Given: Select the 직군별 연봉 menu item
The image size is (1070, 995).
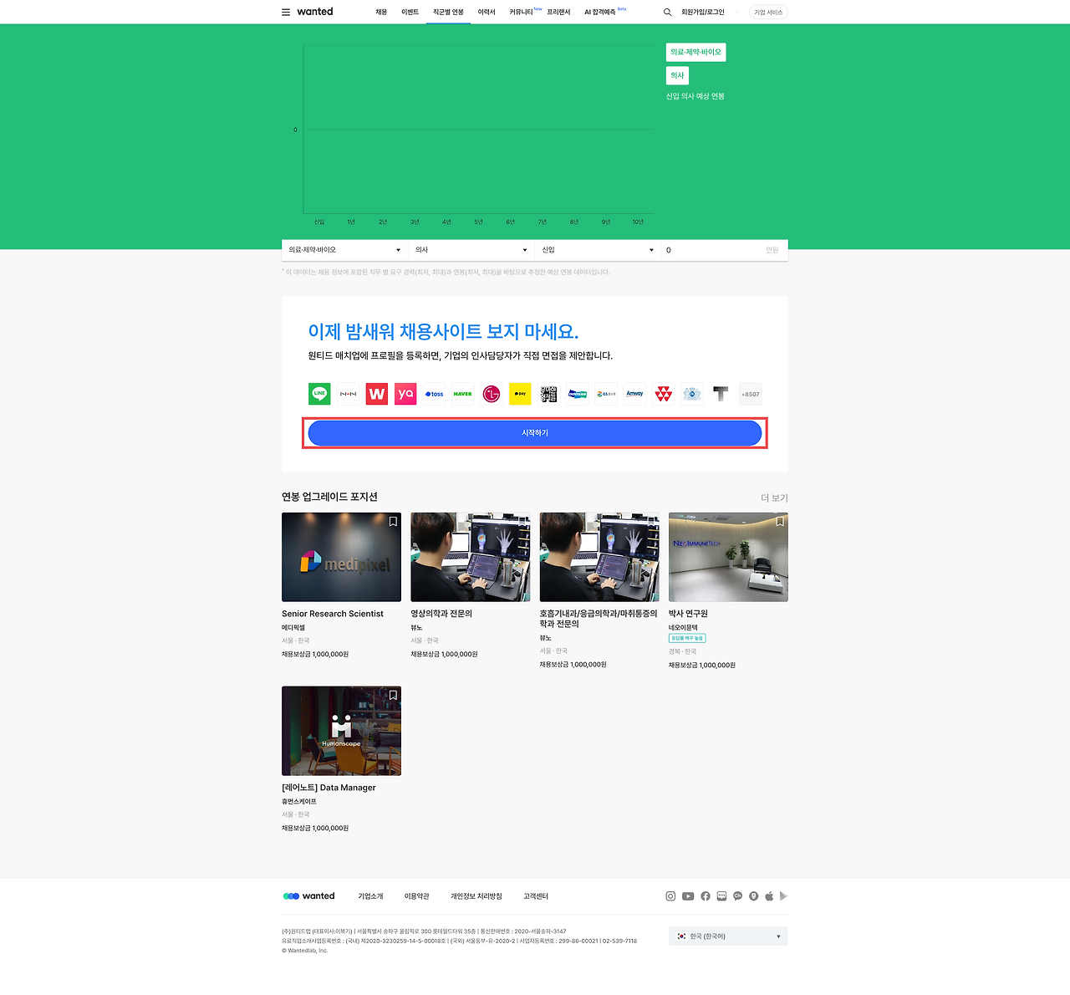Looking at the screenshot, I should 448,13.
